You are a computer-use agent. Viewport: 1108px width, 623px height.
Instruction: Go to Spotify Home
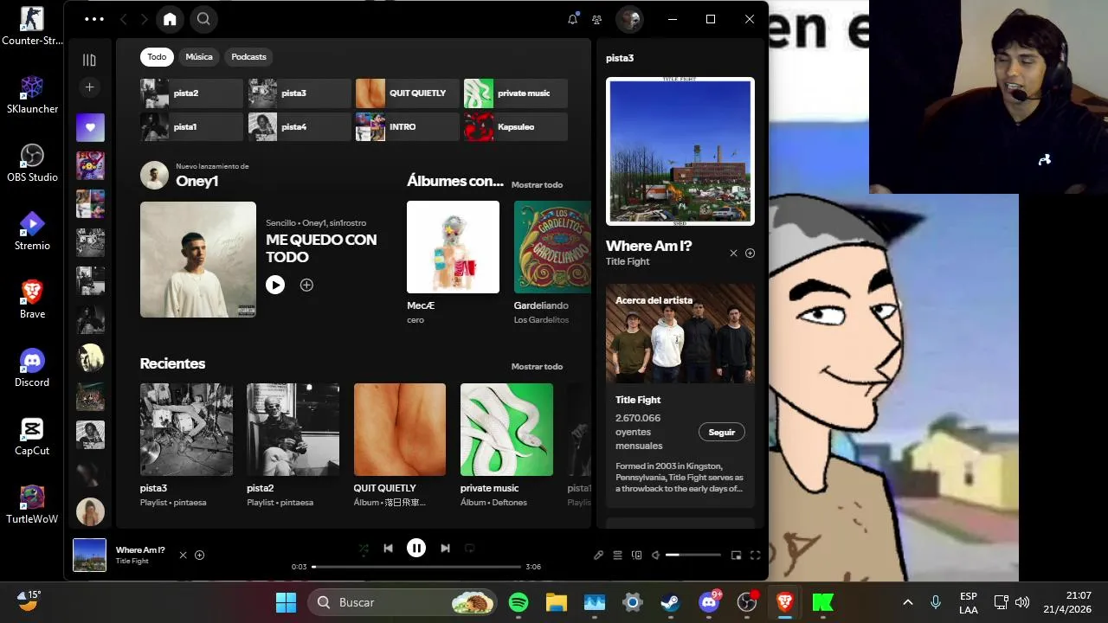170,19
